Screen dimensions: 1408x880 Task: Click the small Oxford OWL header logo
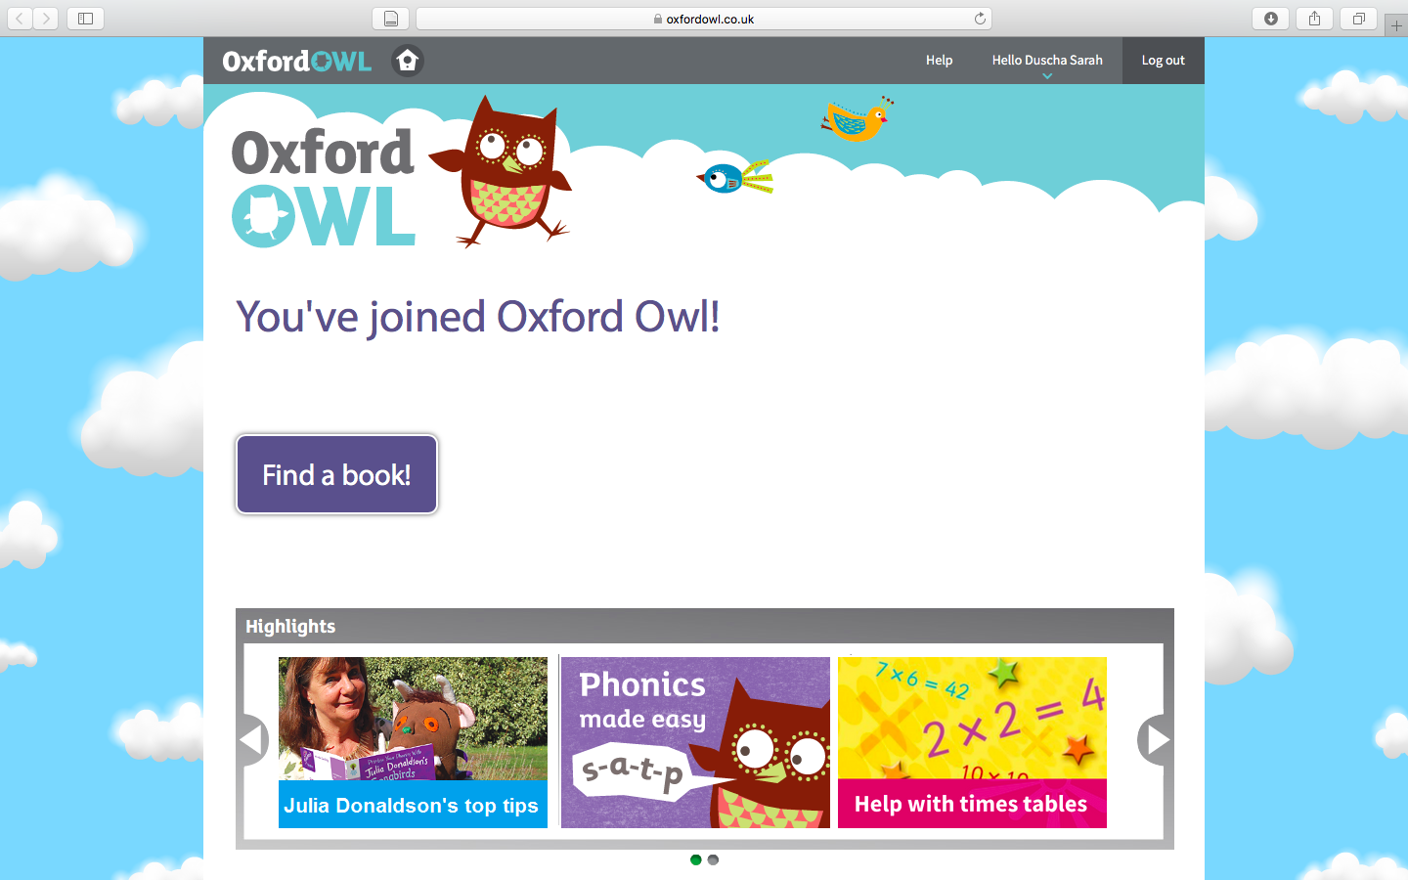[297, 61]
